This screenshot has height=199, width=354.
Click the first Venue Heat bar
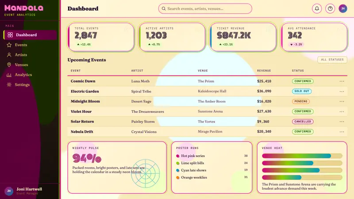point(302,156)
